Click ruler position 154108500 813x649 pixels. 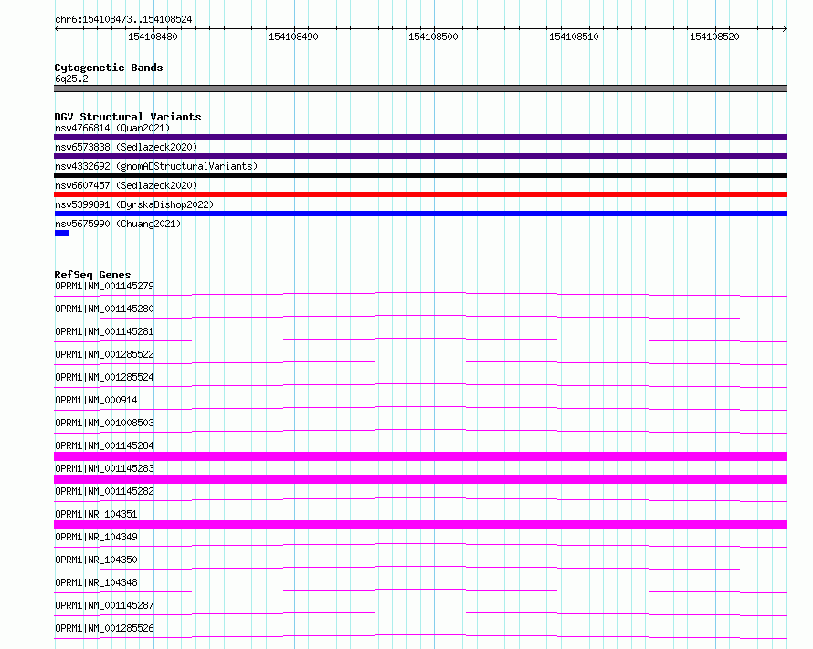coord(434,37)
